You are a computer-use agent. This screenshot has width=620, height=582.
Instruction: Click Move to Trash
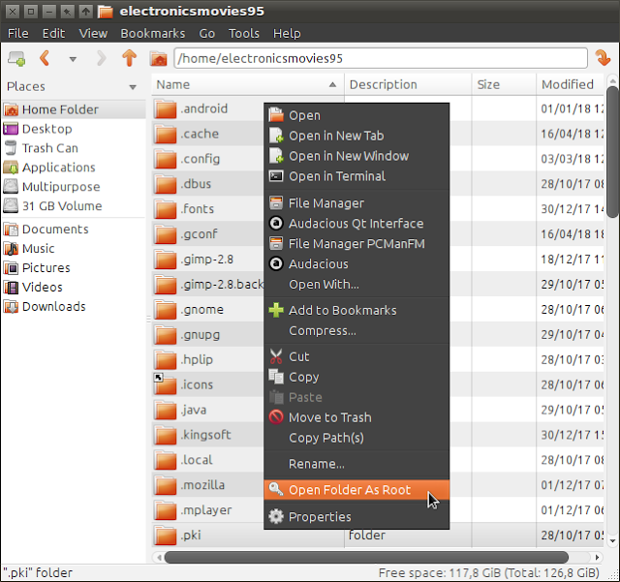tap(356, 417)
